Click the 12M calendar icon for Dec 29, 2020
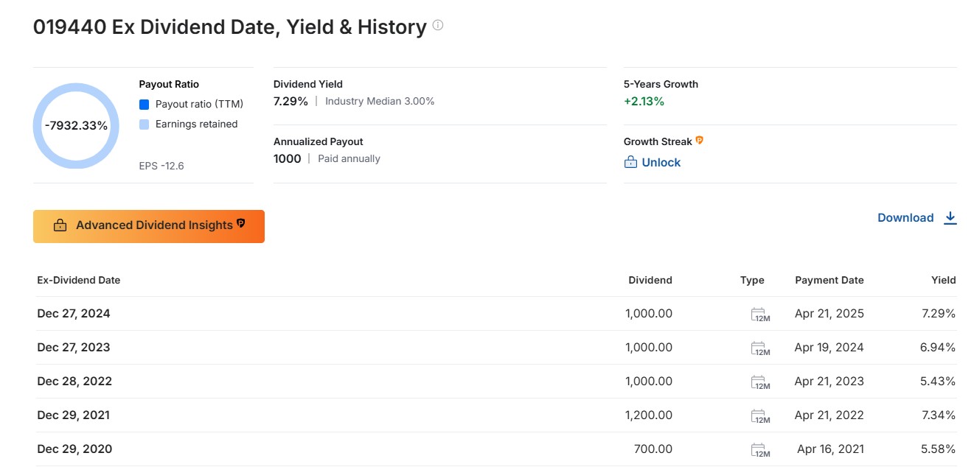974x467 pixels. tap(759, 450)
